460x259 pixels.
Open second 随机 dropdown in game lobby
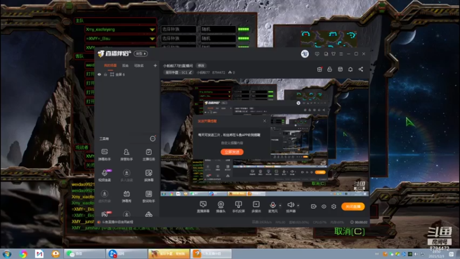[x=218, y=39]
